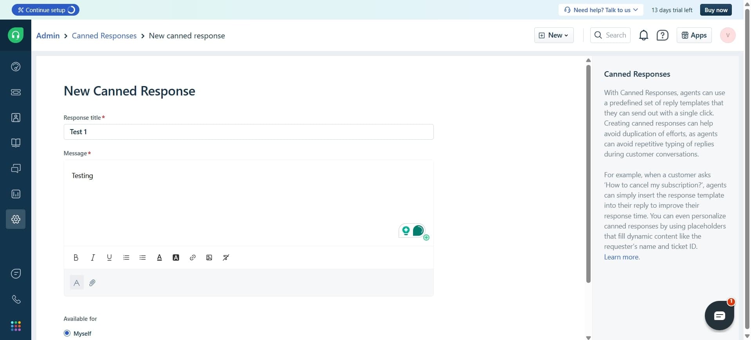Screen dimensions: 751x340
Task: Open the notifications bell
Action: click(643, 35)
